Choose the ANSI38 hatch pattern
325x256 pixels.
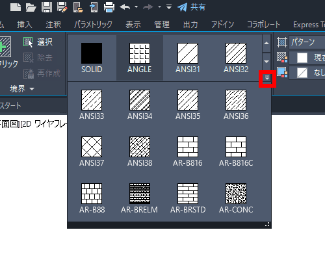(x=140, y=151)
